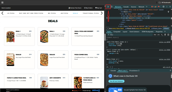Expand the menu-desc-header div node
Viewport: 172px width, 92px height.
click(x=122, y=16)
